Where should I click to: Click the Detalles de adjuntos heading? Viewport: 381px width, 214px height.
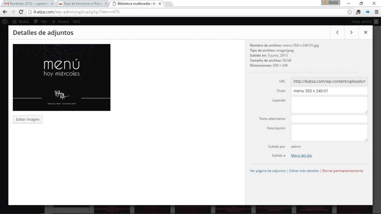(x=43, y=33)
